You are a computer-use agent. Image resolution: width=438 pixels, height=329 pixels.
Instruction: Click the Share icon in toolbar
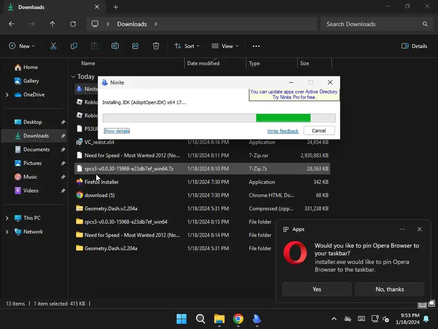(136, 46)
